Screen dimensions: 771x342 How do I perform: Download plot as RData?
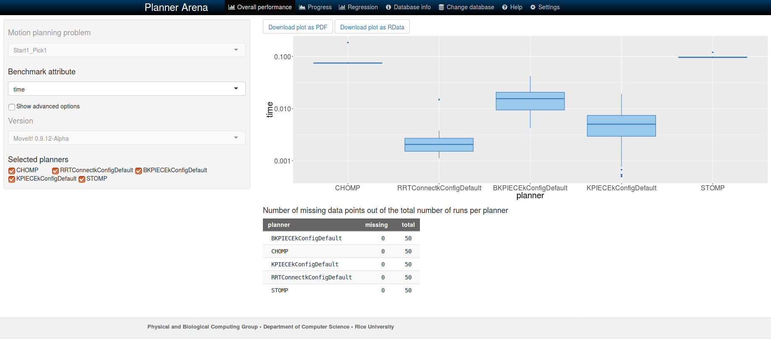coord(372,27)
